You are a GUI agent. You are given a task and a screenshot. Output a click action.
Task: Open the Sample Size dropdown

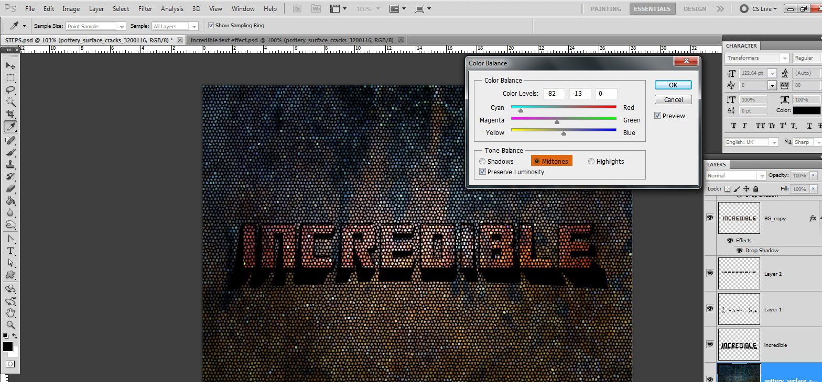pyautogui.click(x=95, y=26)
